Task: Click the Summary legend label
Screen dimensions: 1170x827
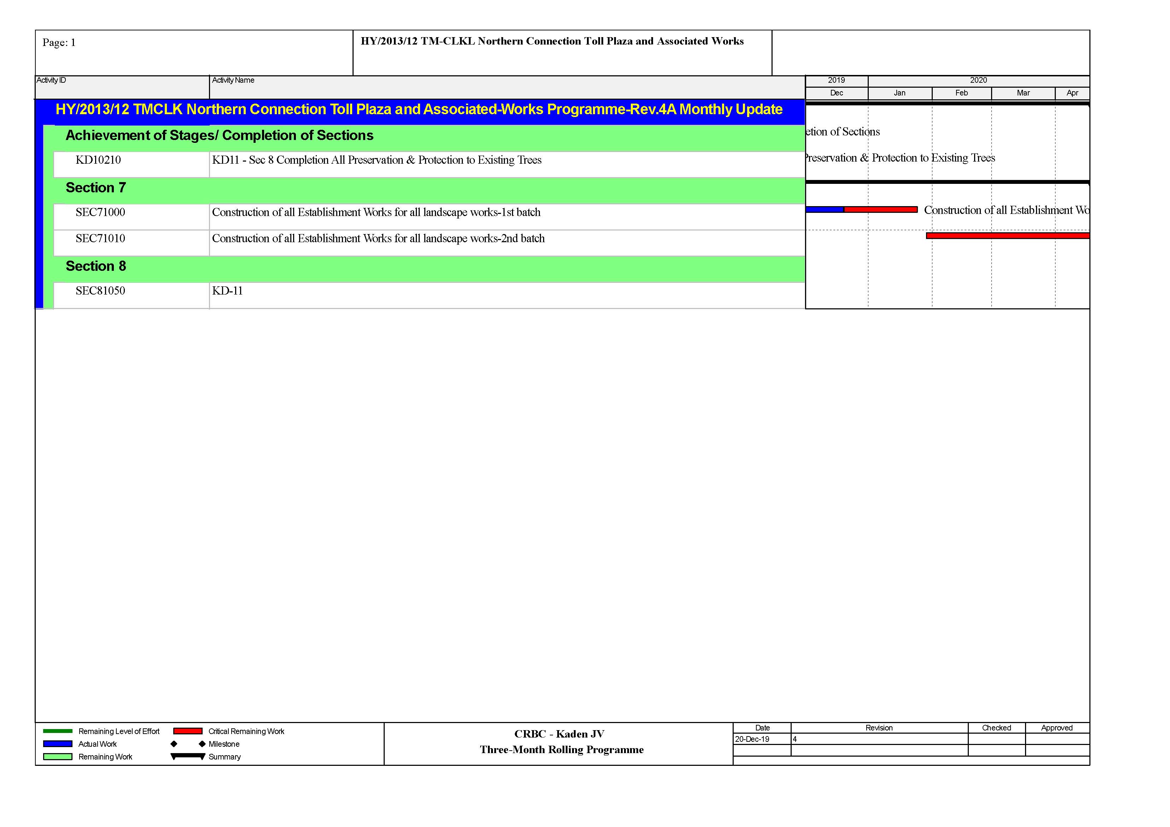Action: tap(224, 757)
